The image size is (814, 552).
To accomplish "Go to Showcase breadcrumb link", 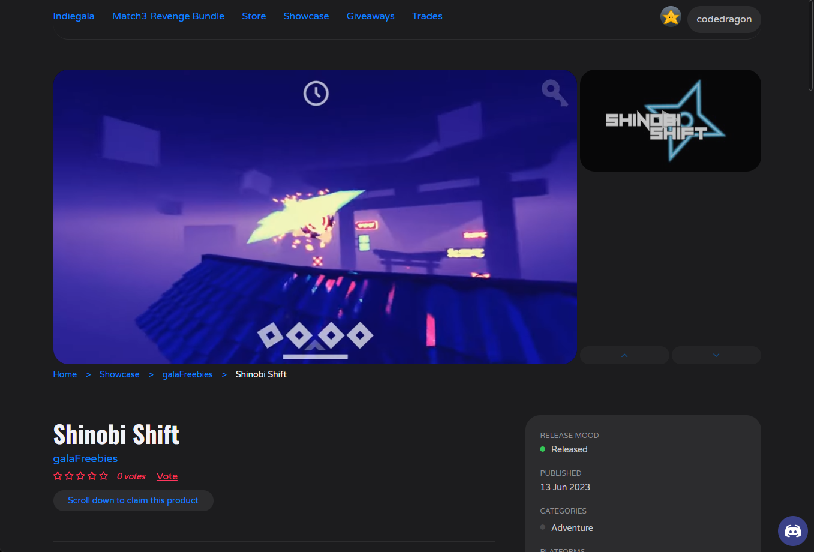I will click(x=119, y=374).
